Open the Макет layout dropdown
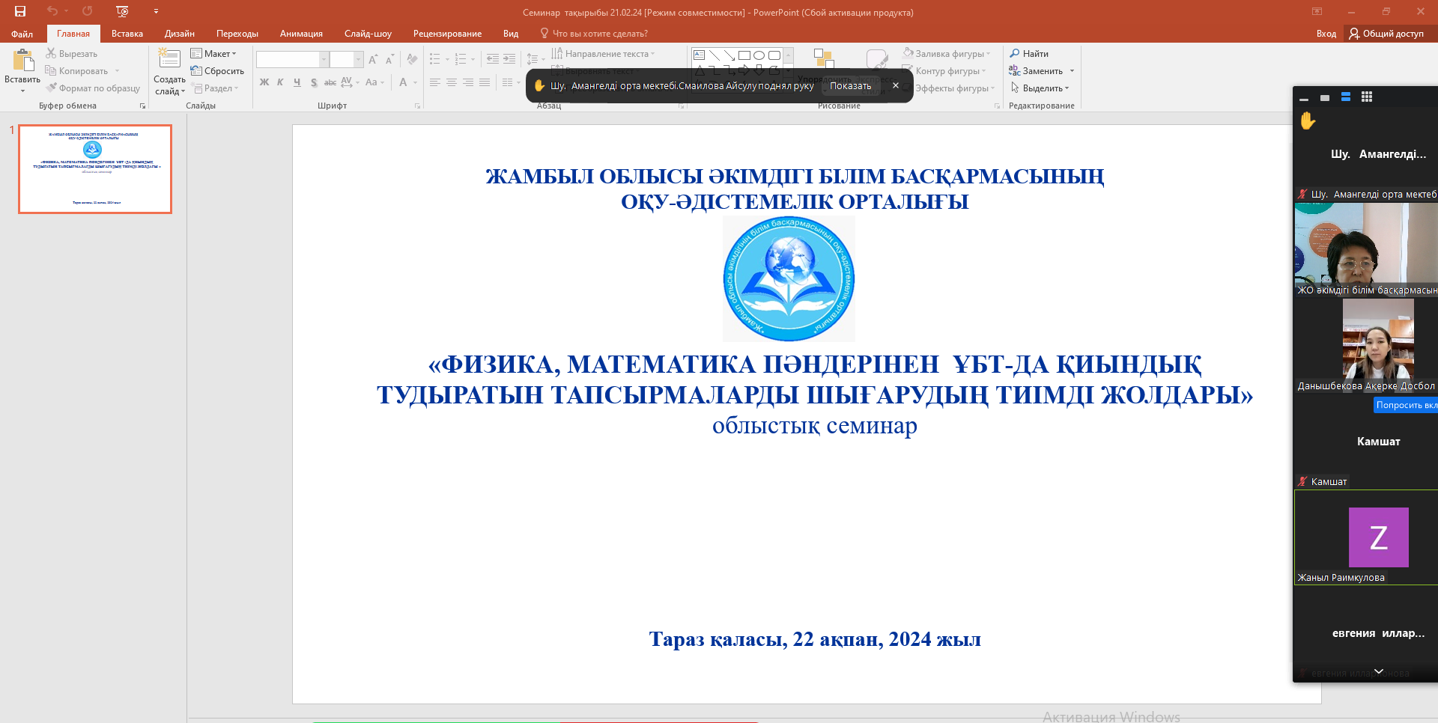Image resolution: width=1438 pixels, height=723 pixels. (x=213, y=54)
